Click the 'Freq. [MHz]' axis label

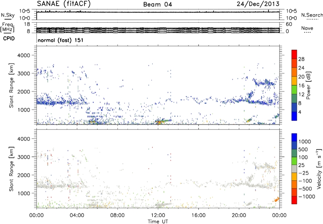point(8,27)
